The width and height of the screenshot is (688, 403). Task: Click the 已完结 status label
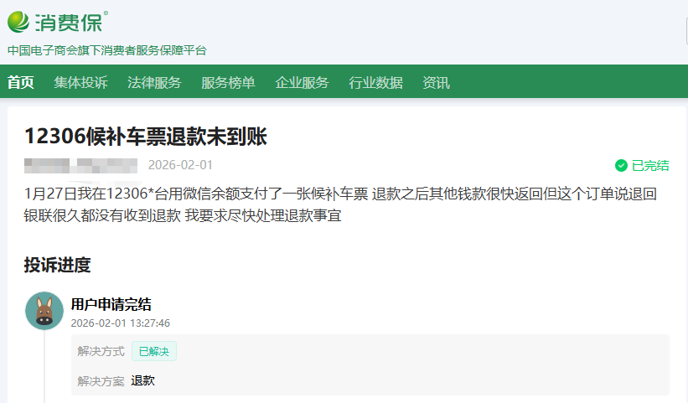pyautogui.click(x=649, y=165)
